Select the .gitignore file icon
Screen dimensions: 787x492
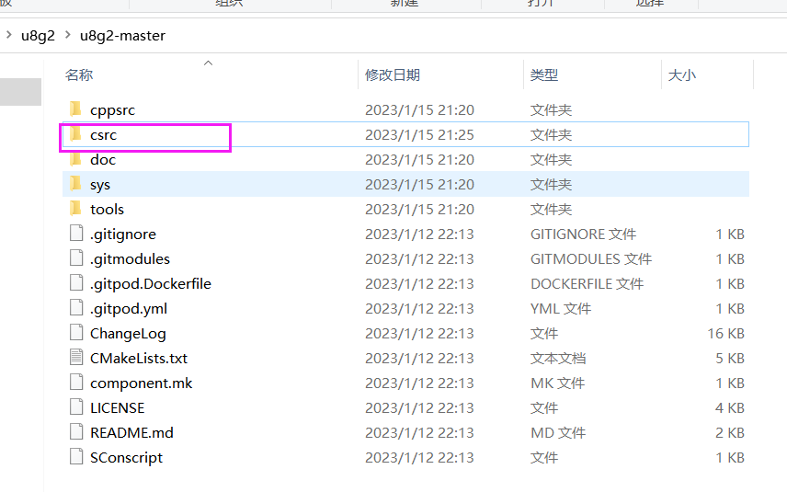tap(76, 234)
